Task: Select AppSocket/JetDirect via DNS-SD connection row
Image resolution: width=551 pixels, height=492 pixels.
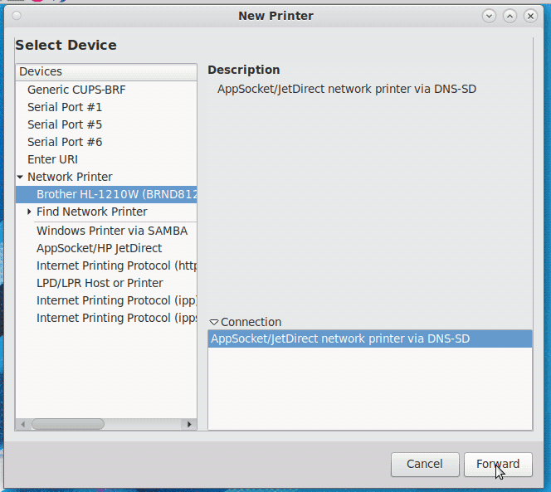Action: click(369, 339)
